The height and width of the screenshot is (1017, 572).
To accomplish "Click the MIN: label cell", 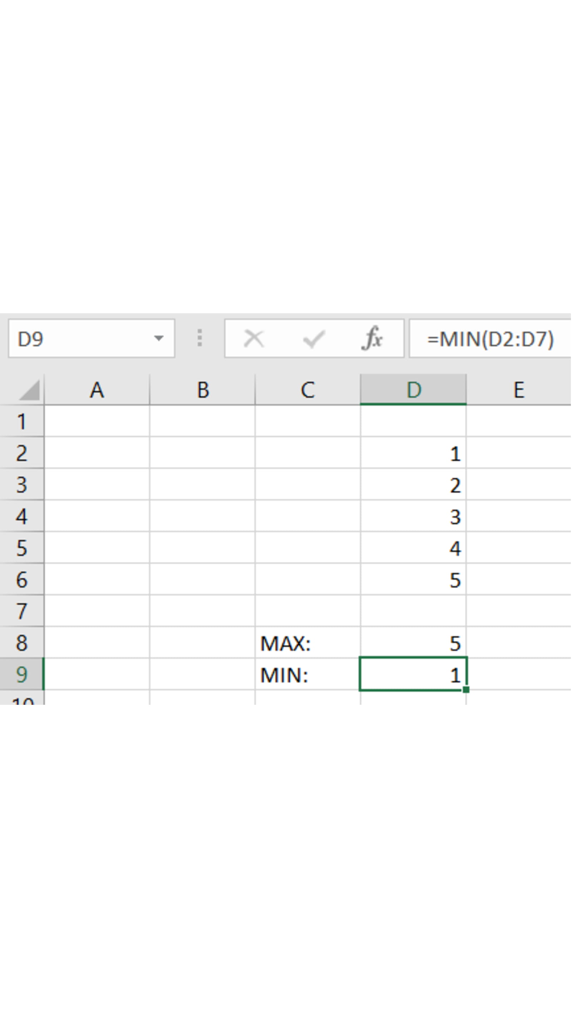I will [x=307, y=675].
